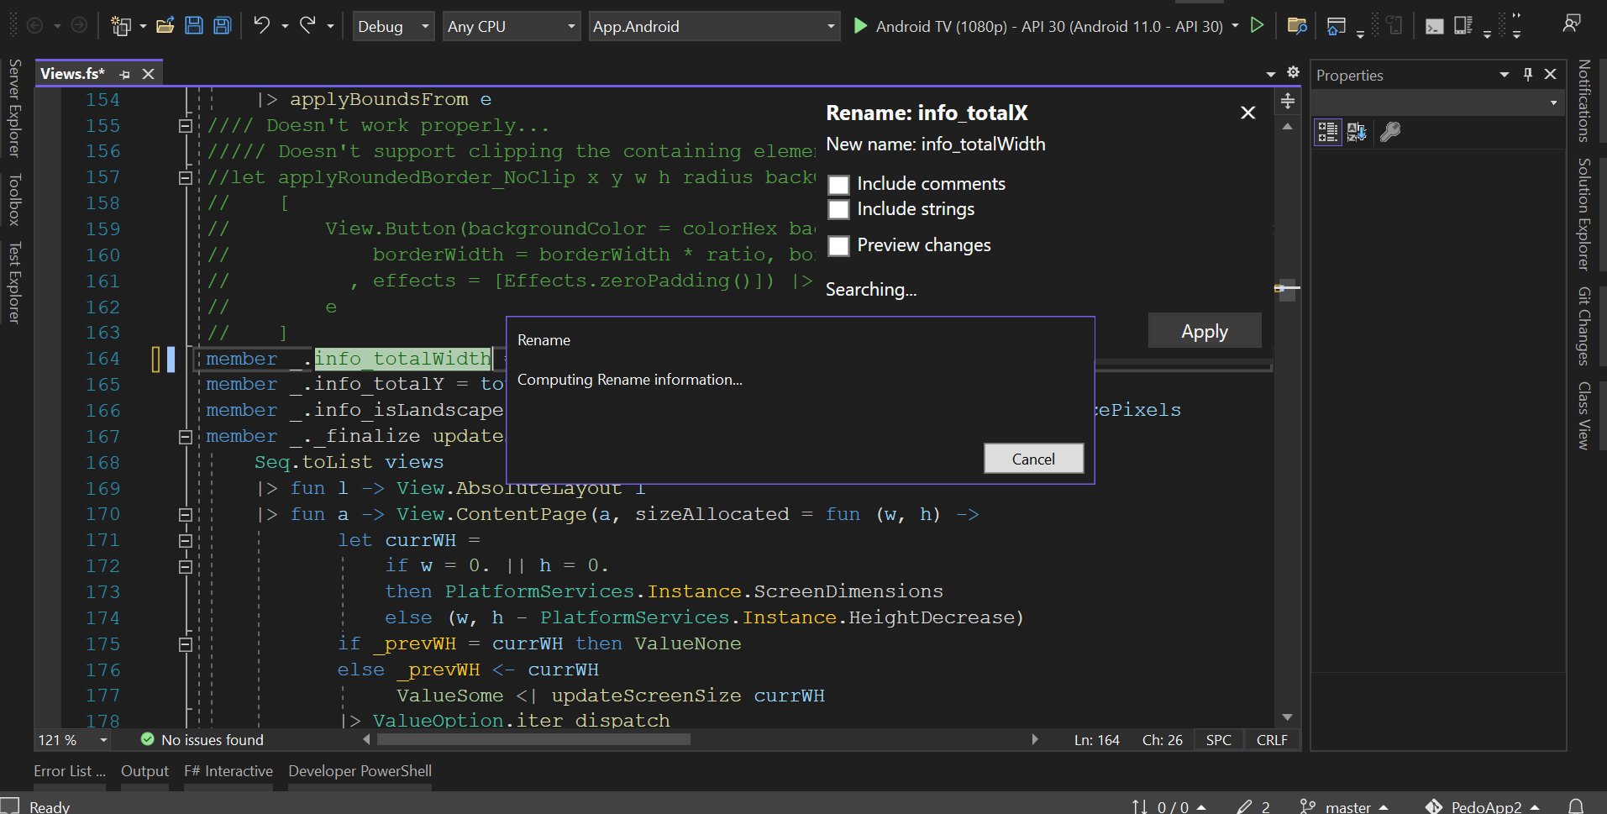Open Properties panel window position dropdown

pyautogui.click(x=1505, y=75)
